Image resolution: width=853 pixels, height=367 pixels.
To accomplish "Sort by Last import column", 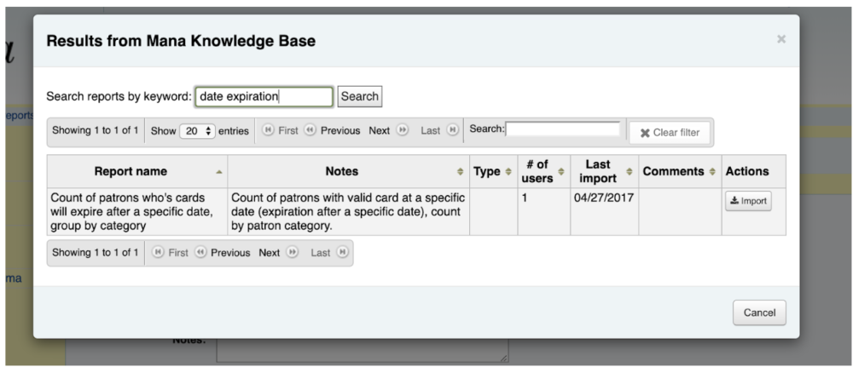I will click(x=605, y=171).
